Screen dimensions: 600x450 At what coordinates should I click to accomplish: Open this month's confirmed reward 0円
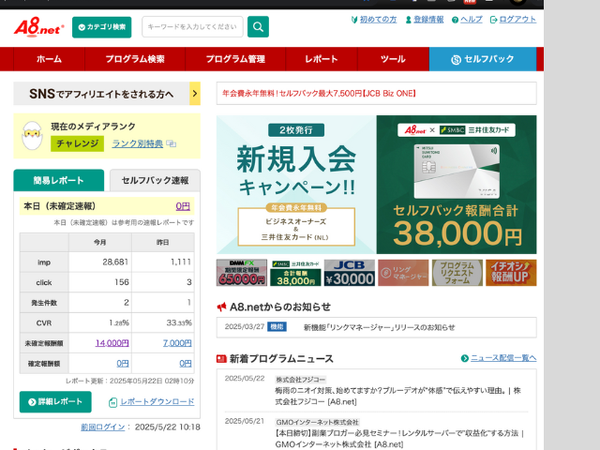point(123,363)
